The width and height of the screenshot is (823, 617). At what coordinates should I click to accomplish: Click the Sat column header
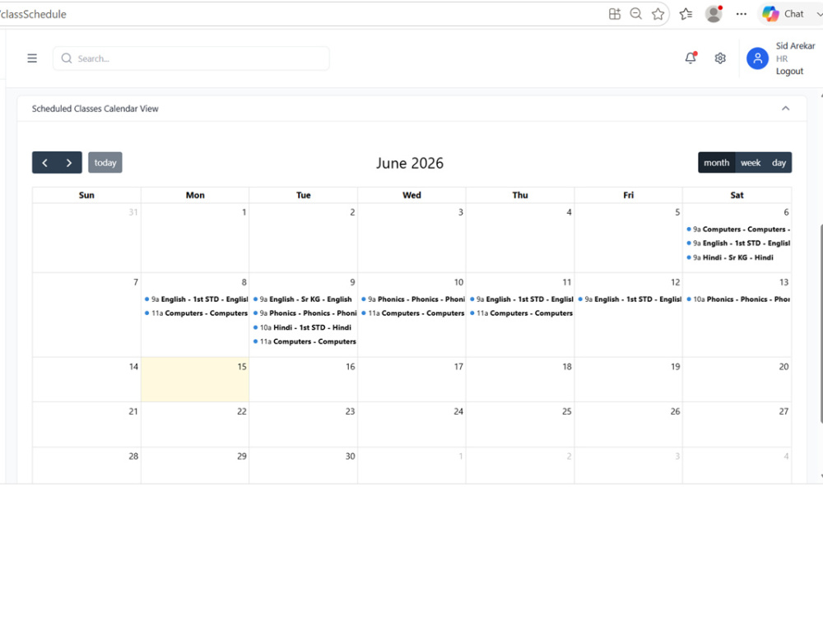click(737, 195)
